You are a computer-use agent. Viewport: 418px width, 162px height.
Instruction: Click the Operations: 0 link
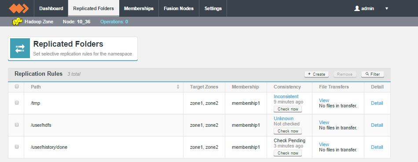[114, 22]
